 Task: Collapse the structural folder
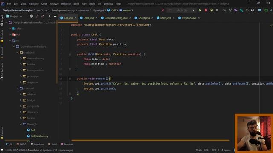click(17, 88)
